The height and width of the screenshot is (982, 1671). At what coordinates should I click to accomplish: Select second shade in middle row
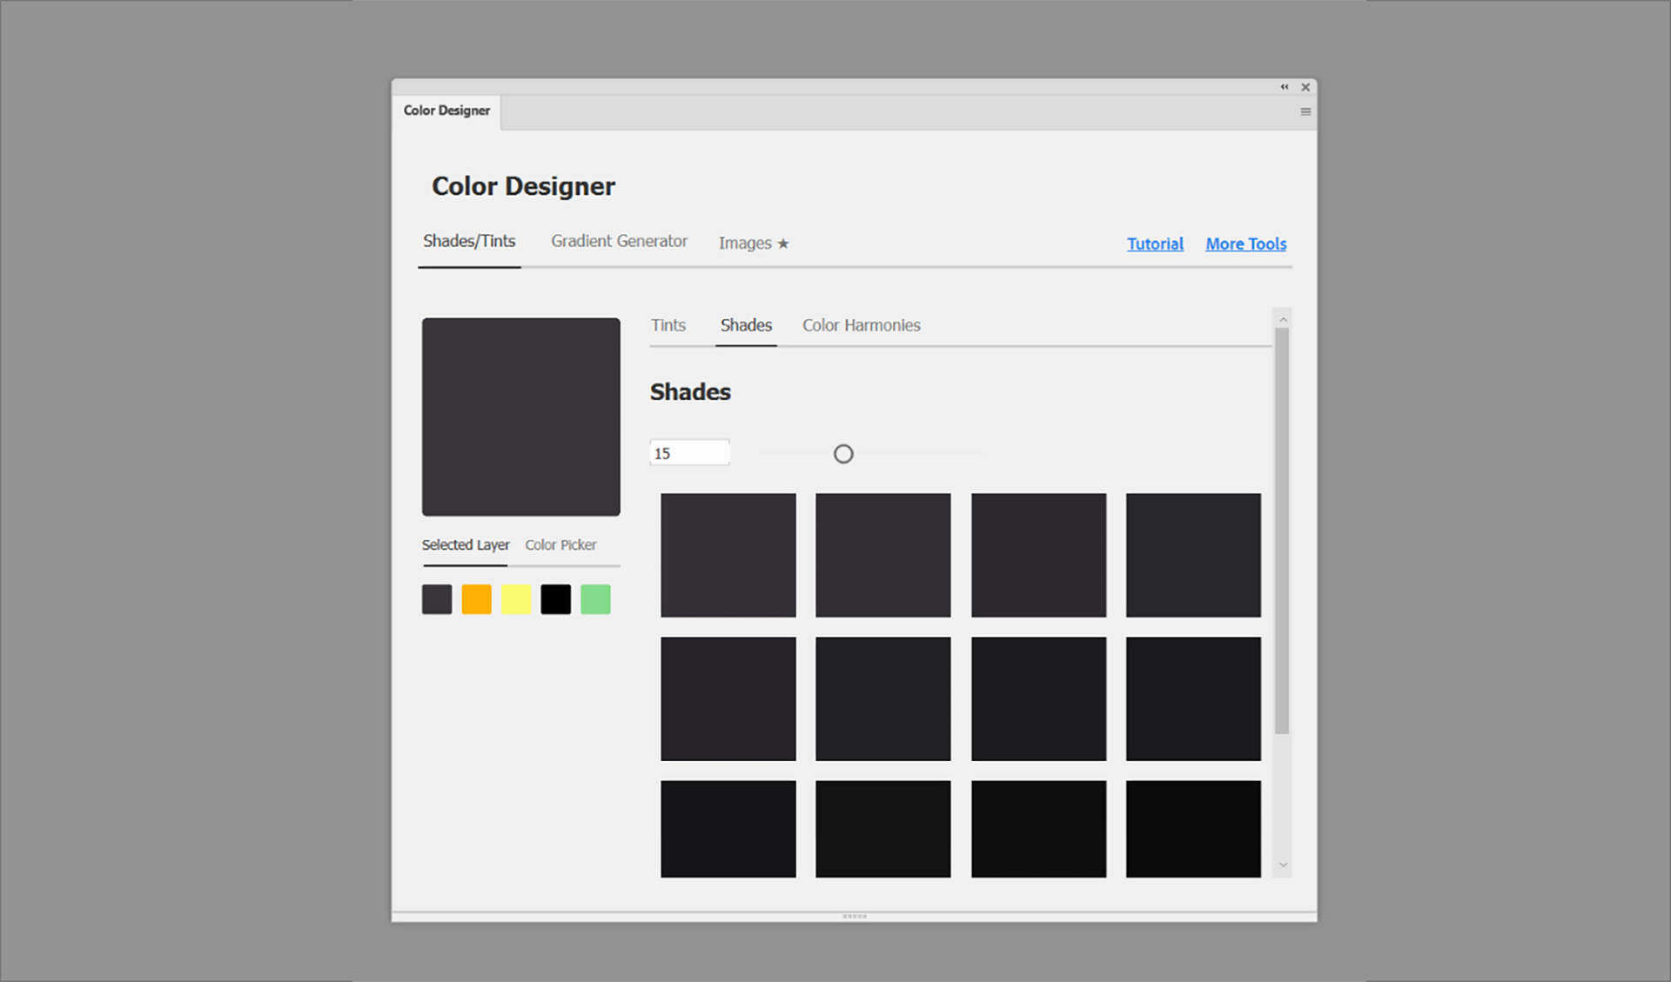click(x=883, y=698)
